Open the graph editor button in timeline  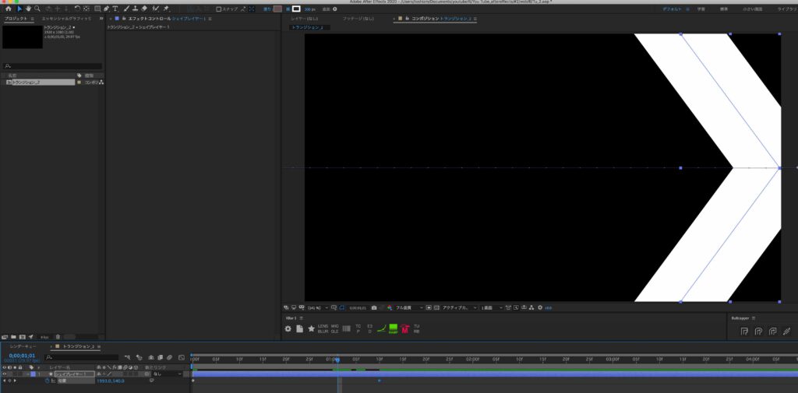pos(181,357)
